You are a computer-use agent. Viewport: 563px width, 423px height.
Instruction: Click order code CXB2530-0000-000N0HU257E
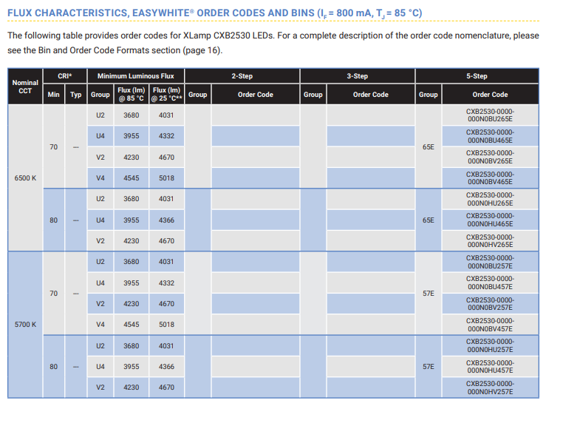490,346
